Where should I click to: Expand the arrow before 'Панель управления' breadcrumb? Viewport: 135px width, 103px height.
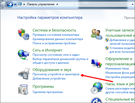[24, 4]
